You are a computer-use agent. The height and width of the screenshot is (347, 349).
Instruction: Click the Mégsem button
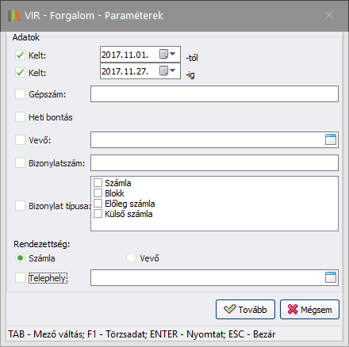click(309, 309)
